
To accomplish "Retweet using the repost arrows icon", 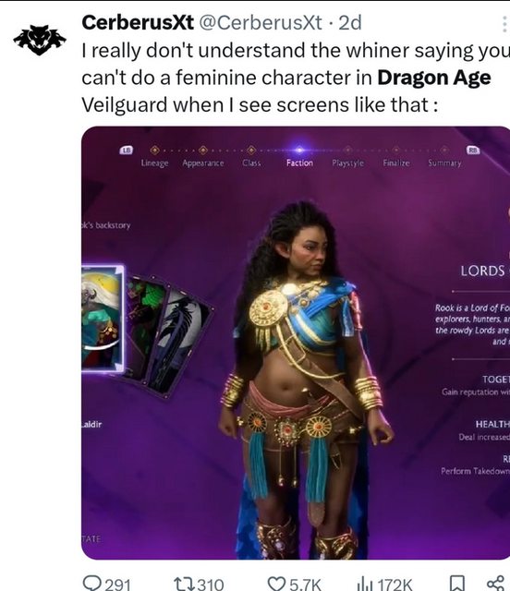I will click(184, 584).
